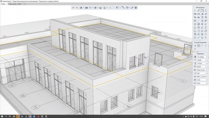This screenshot has height=118, width=209.
Task: Open the save options dropdown arrow
Action: [x=93, y=8]
